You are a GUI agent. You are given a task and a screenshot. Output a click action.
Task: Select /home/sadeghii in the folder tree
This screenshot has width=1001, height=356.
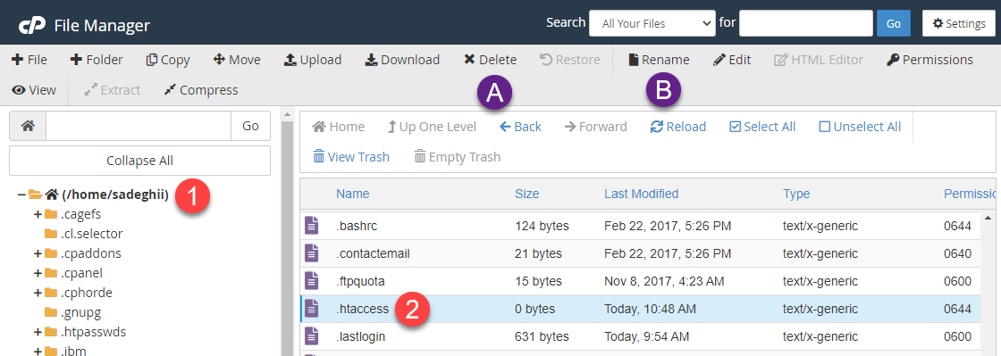tap(115, 195)
